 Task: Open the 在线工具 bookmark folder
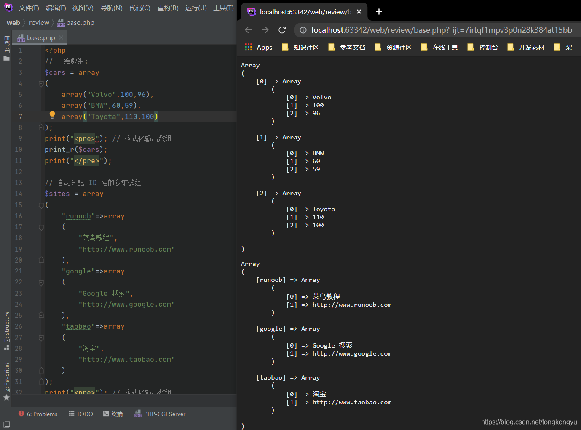click(439, 47)
